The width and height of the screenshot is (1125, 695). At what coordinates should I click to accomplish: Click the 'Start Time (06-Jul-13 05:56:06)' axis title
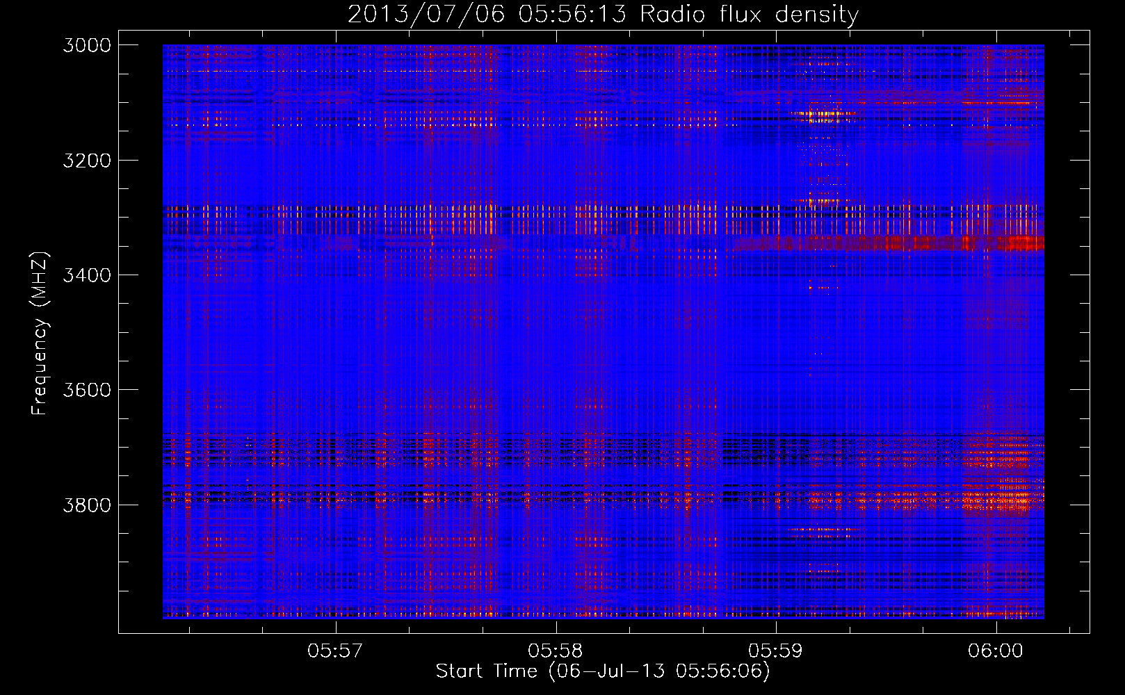tap(603, 671)
